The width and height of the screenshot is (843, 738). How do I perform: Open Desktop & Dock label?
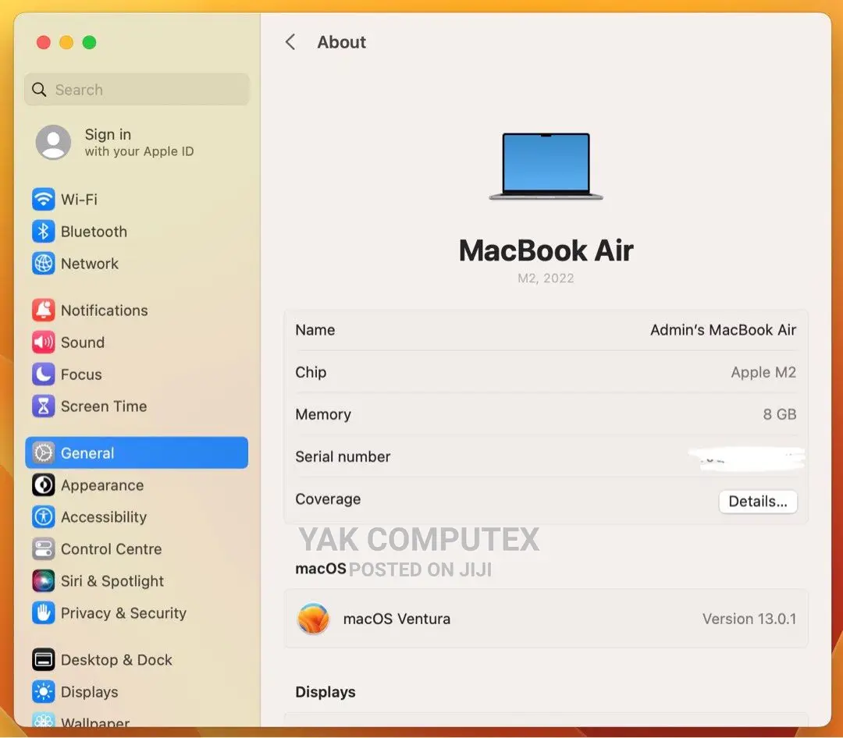point(116,659)
